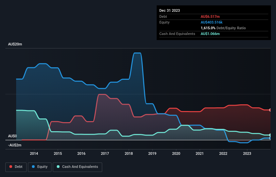Toggle the Debt legend button

(16, 167)
